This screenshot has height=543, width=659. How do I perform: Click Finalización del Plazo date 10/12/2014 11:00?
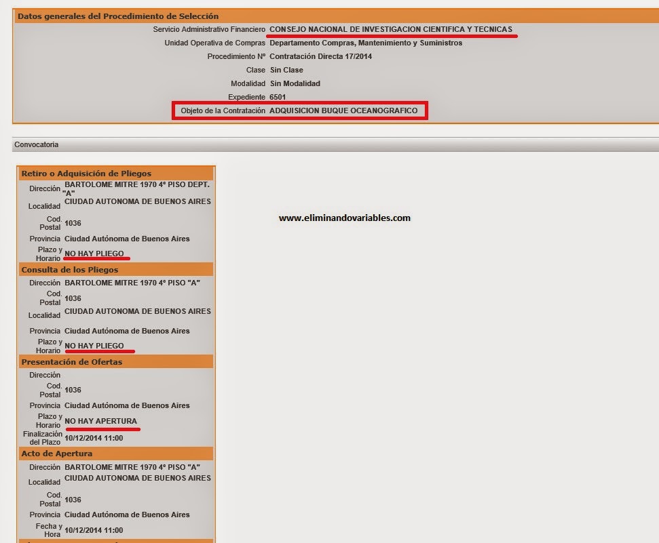click(94, 438)
